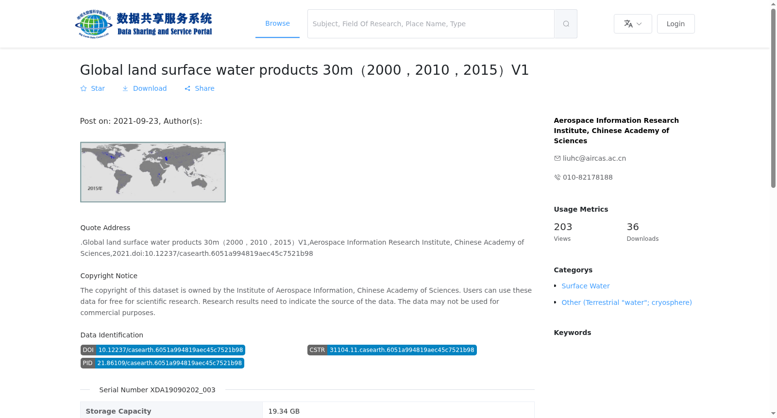Click the dataset title heading
777x418 pixels.
(304, 70)
